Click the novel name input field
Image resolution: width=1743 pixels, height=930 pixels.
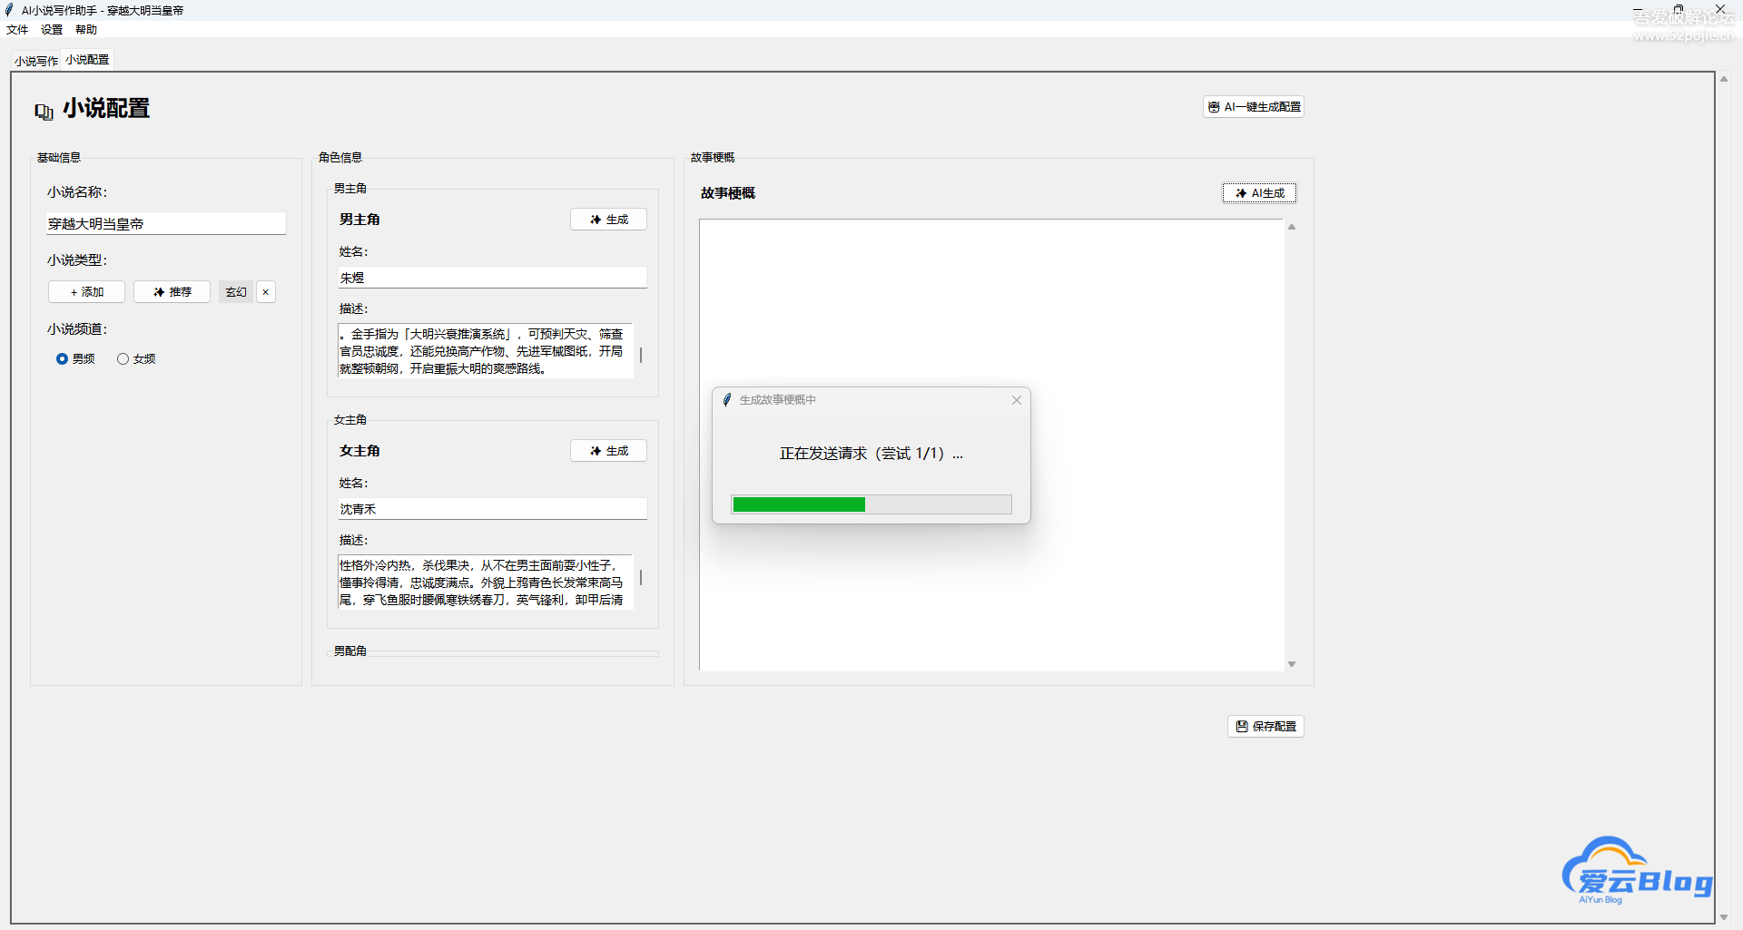pyautogui.click(x=166, y=224)
